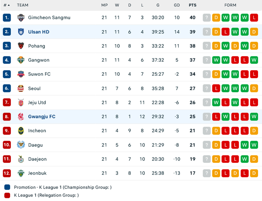
Task: Click the Ulsan HD team crest icon
Action: click(x=21, y=32)
